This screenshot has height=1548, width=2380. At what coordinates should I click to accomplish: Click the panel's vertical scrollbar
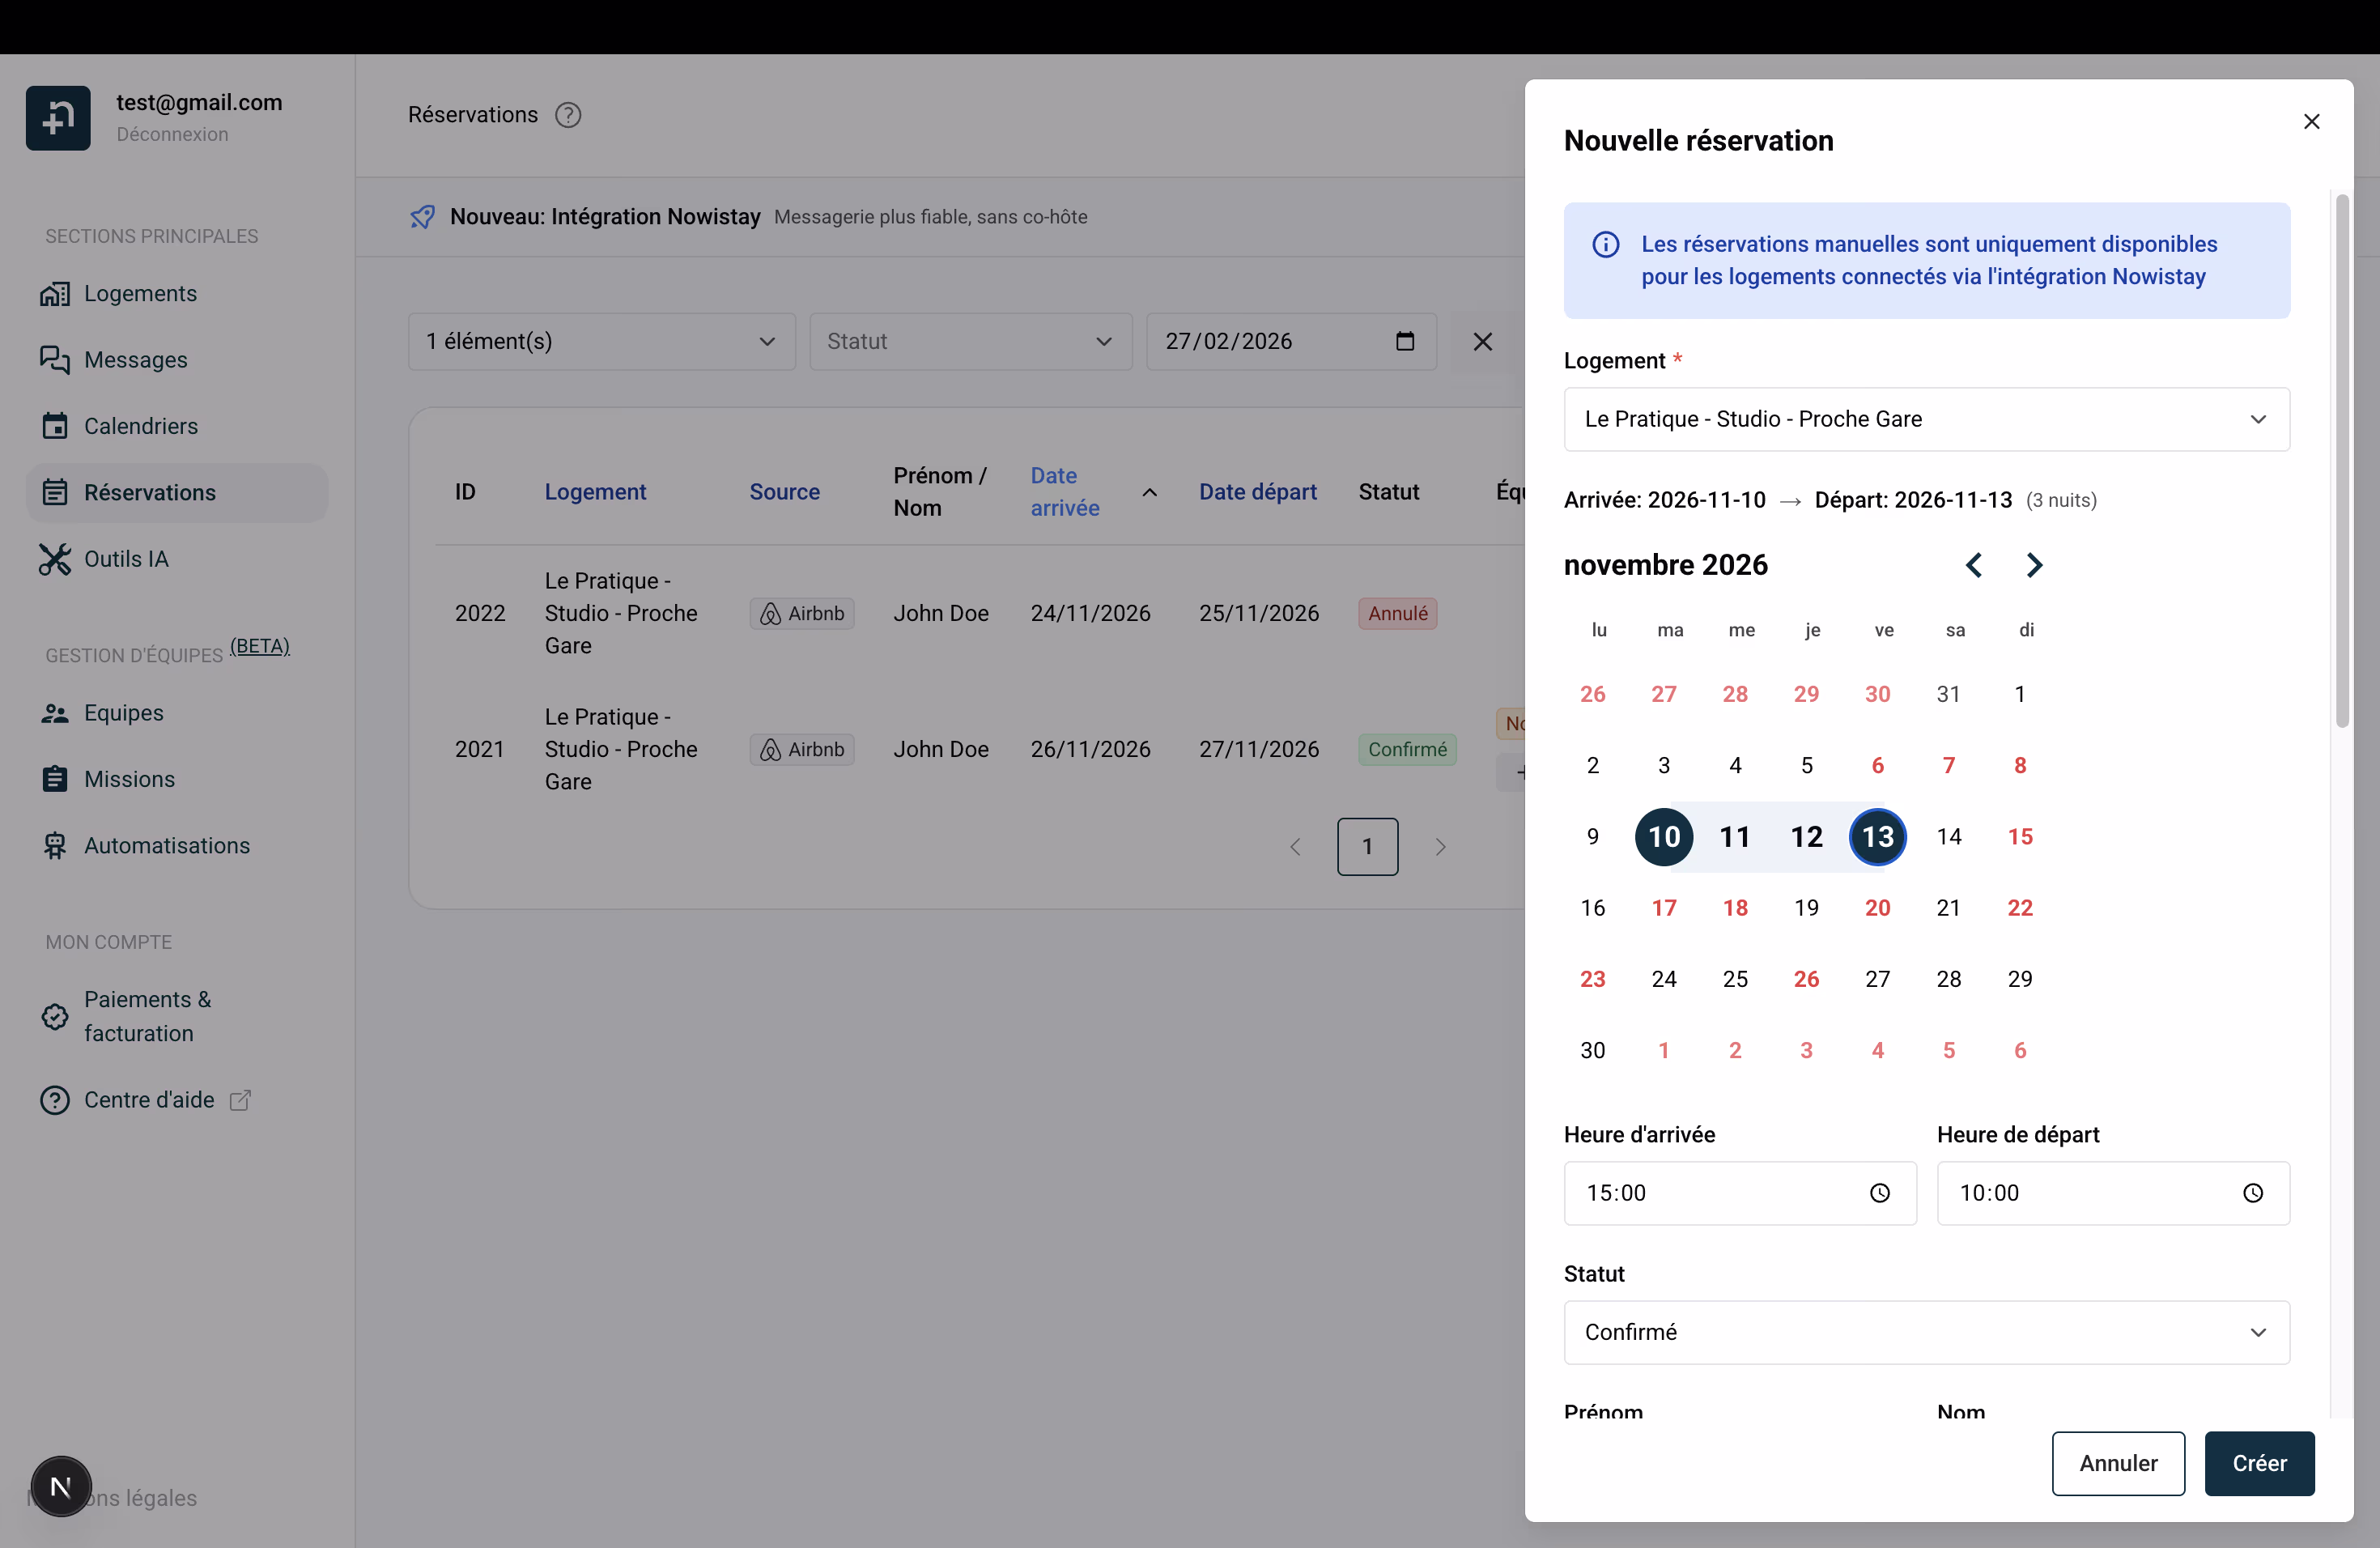(x=2341, y=460)
